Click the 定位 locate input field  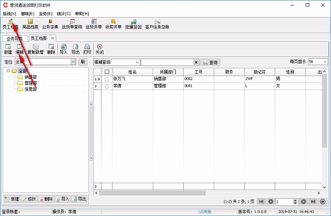pos(43,62)
